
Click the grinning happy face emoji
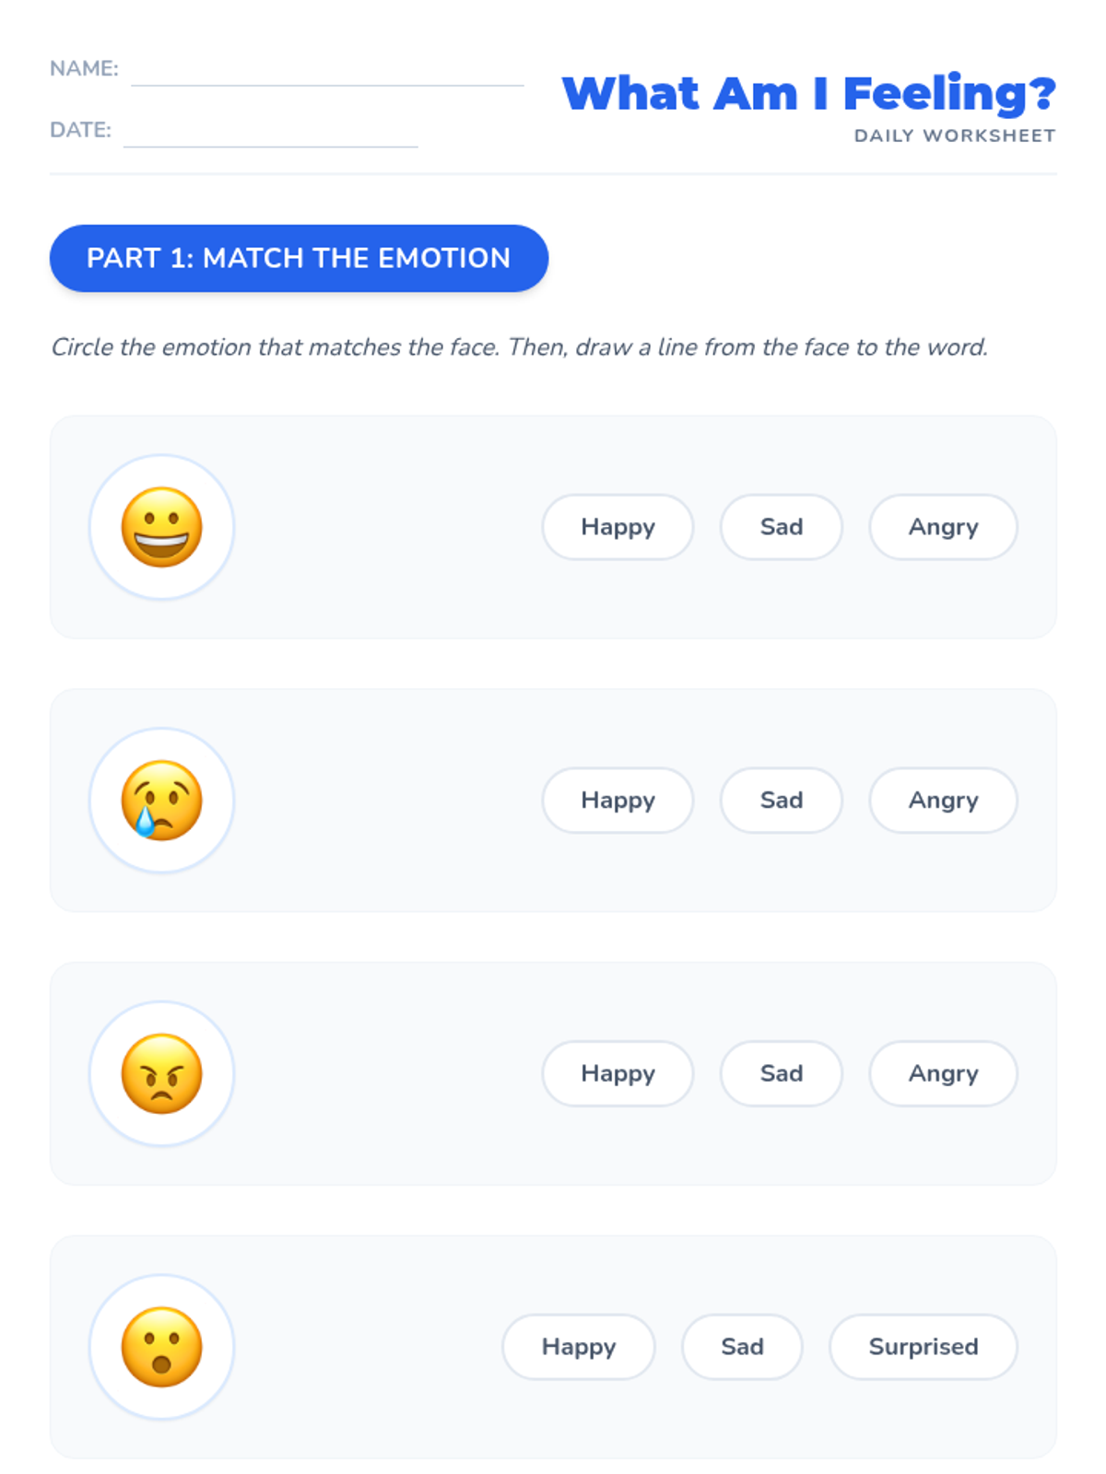click(x=162, y=527)
